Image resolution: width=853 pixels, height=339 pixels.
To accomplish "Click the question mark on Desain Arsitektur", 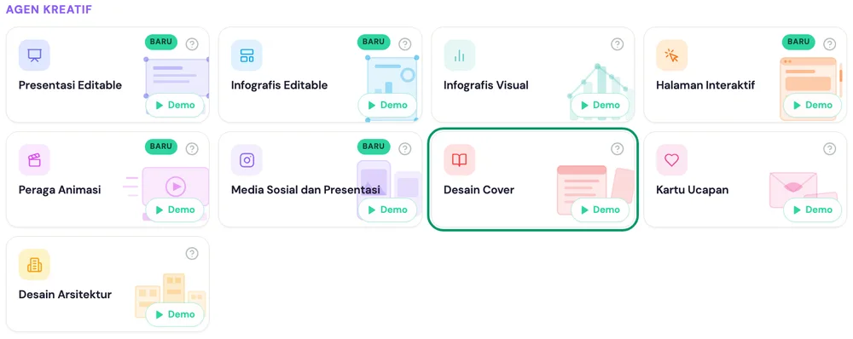I will click(192, 254).
